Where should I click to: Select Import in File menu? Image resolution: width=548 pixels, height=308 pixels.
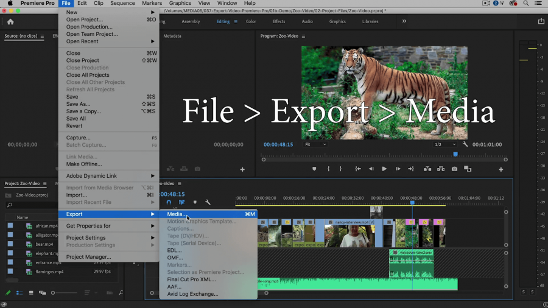click(109, 195)
